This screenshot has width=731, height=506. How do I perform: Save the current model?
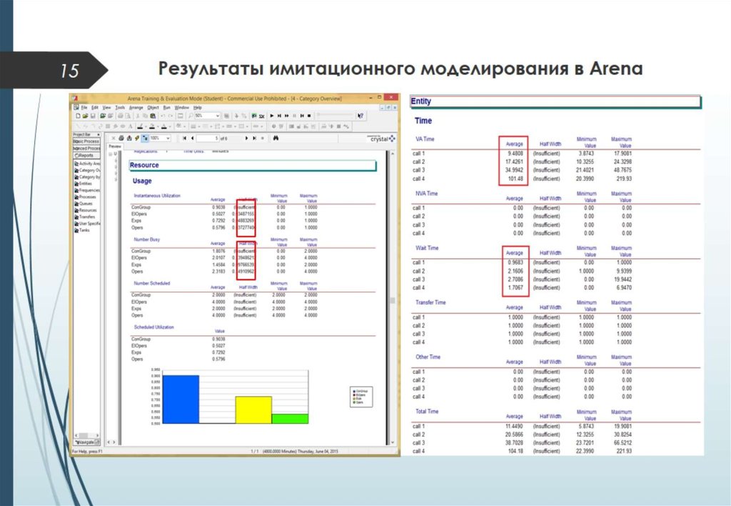tap(93, 116)
